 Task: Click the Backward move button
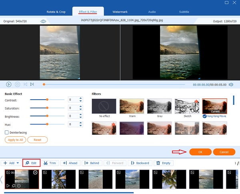[x=140, y=163]
